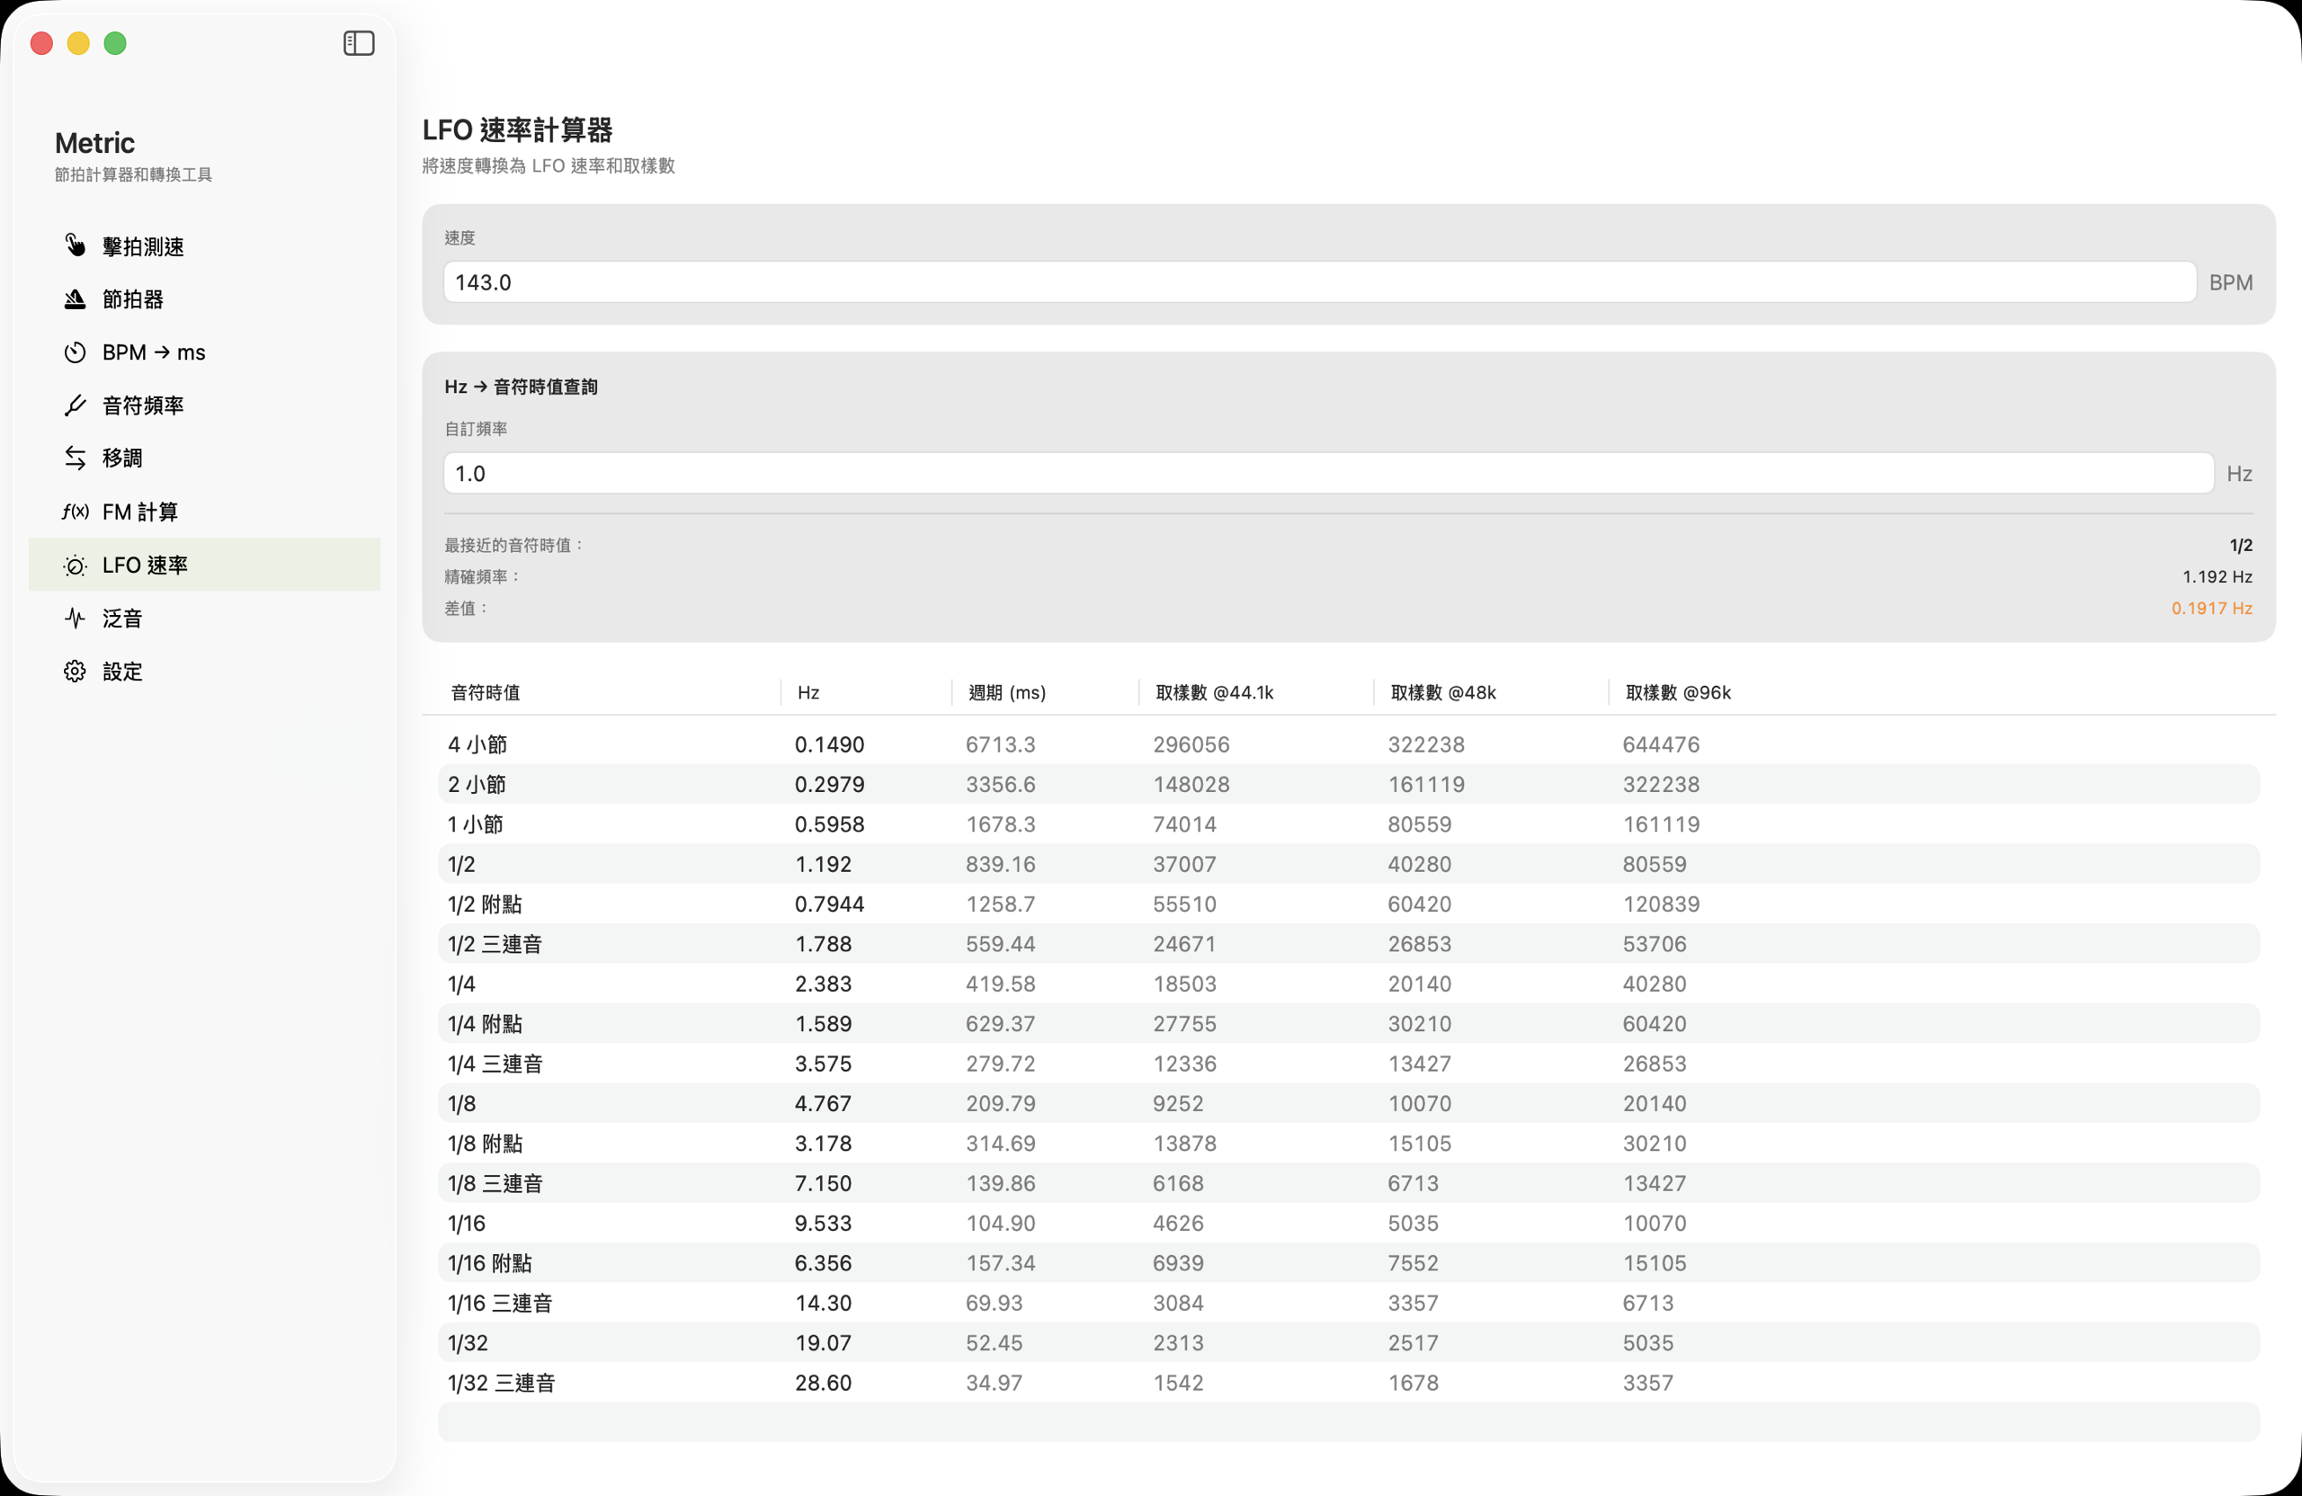Select the 1/4 note value label in the table
This screenshot has height=1496, width=2302.
tap(461, 984)
